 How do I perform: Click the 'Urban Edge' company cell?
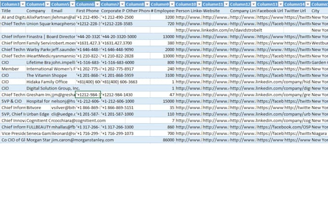[x=38, y=114]
